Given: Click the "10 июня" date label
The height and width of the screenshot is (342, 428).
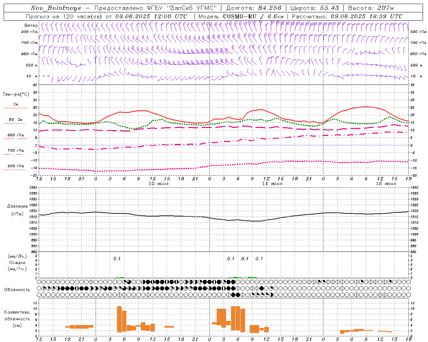Looking at the screenshot, I should [x=158, y=184].
